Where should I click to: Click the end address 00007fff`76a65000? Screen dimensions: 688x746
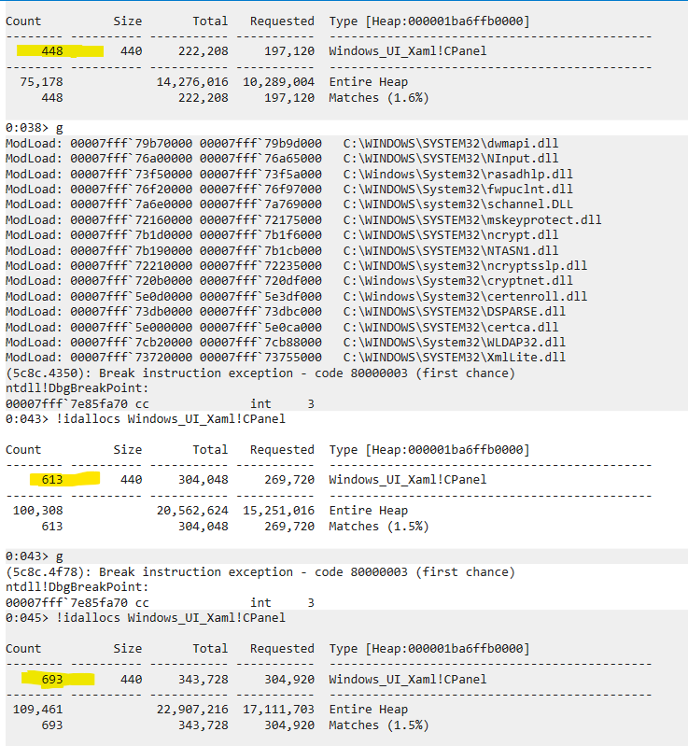point(260,159)
